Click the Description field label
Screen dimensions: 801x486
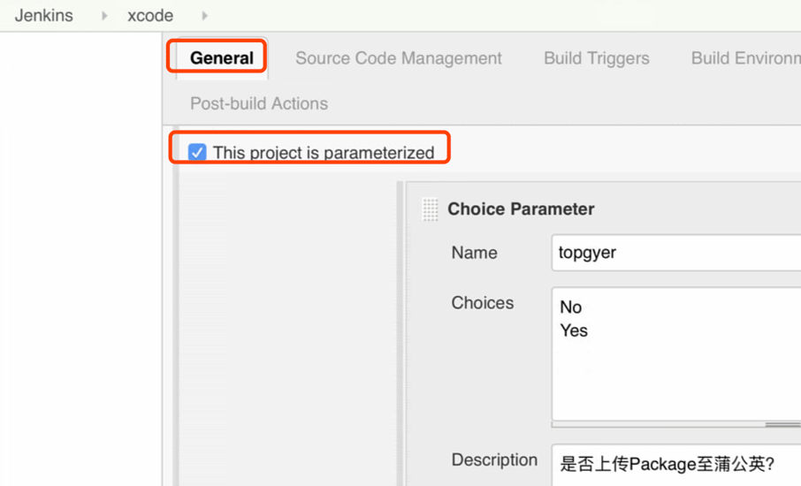coord(494,460)
